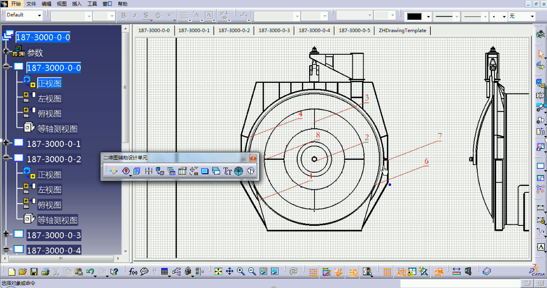Switch to the ZHDrawingTemplate tab
547x288 pixels.
402,30
